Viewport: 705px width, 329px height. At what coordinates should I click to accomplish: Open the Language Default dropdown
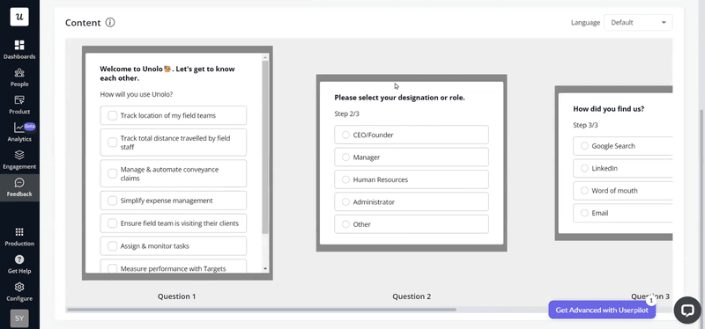pyautogui.click(x=638, y=23)
